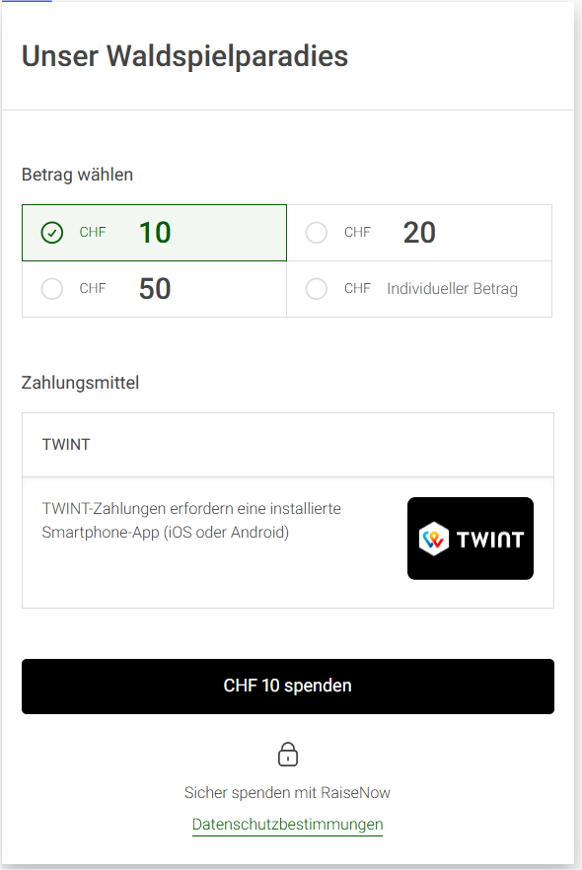Click the highlighted CHF 10 amount box
The height and width of the screenshot is (870, 582).
(x=154, y=232)
